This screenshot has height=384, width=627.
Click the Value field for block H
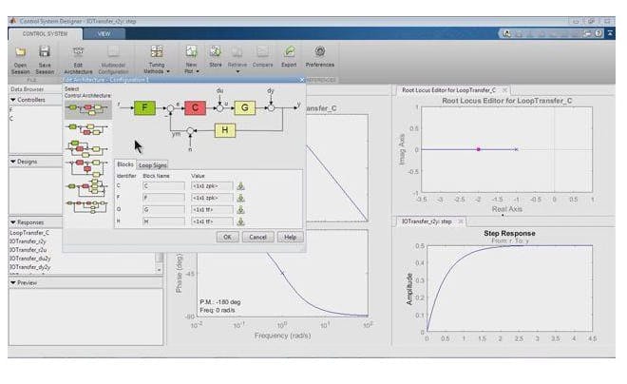pyautogui.click(x=212, y=221)
